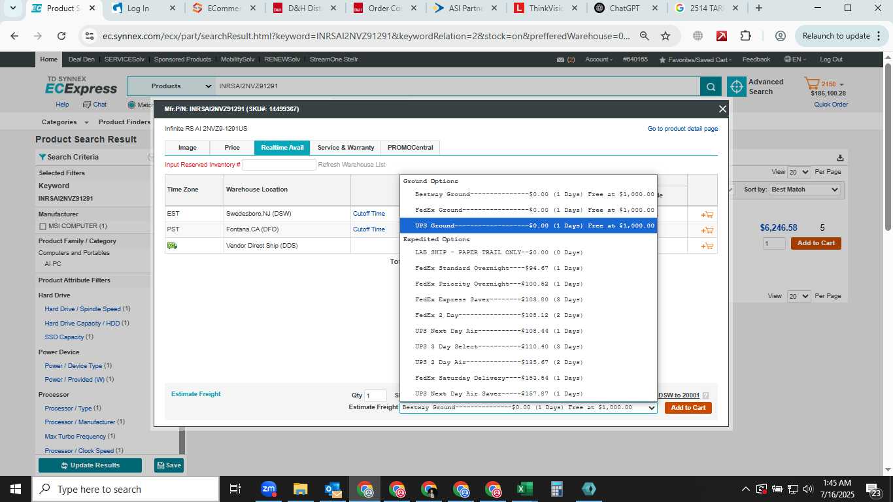Open Favorites/Saved Cart dropdown
The image size is (893, 502).
696,59
